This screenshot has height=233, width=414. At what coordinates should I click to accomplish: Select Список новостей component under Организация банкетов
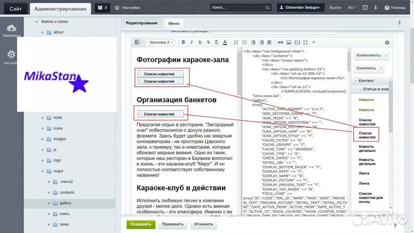pyautogui.click(x=160, y=114)
